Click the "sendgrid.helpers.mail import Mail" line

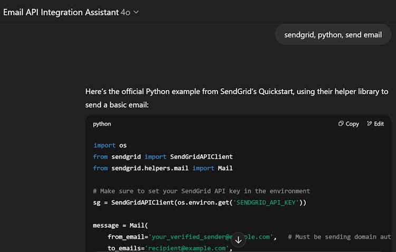click(x=163, y=168)
